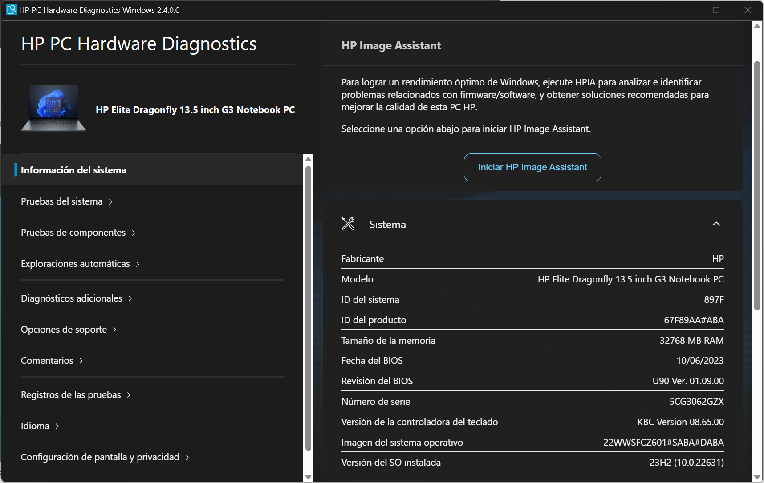Open Registros de las pruebas item

coord(71,395)
